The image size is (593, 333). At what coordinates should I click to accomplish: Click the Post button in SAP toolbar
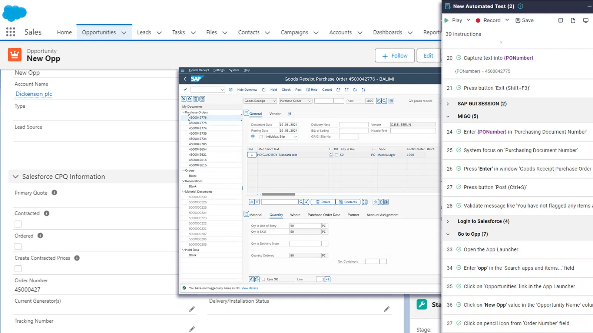click(298, 90)
